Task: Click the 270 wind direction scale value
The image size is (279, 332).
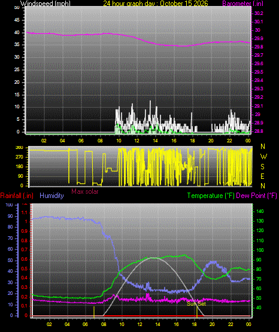Action: pyautogui.click(x=19, y=157)
